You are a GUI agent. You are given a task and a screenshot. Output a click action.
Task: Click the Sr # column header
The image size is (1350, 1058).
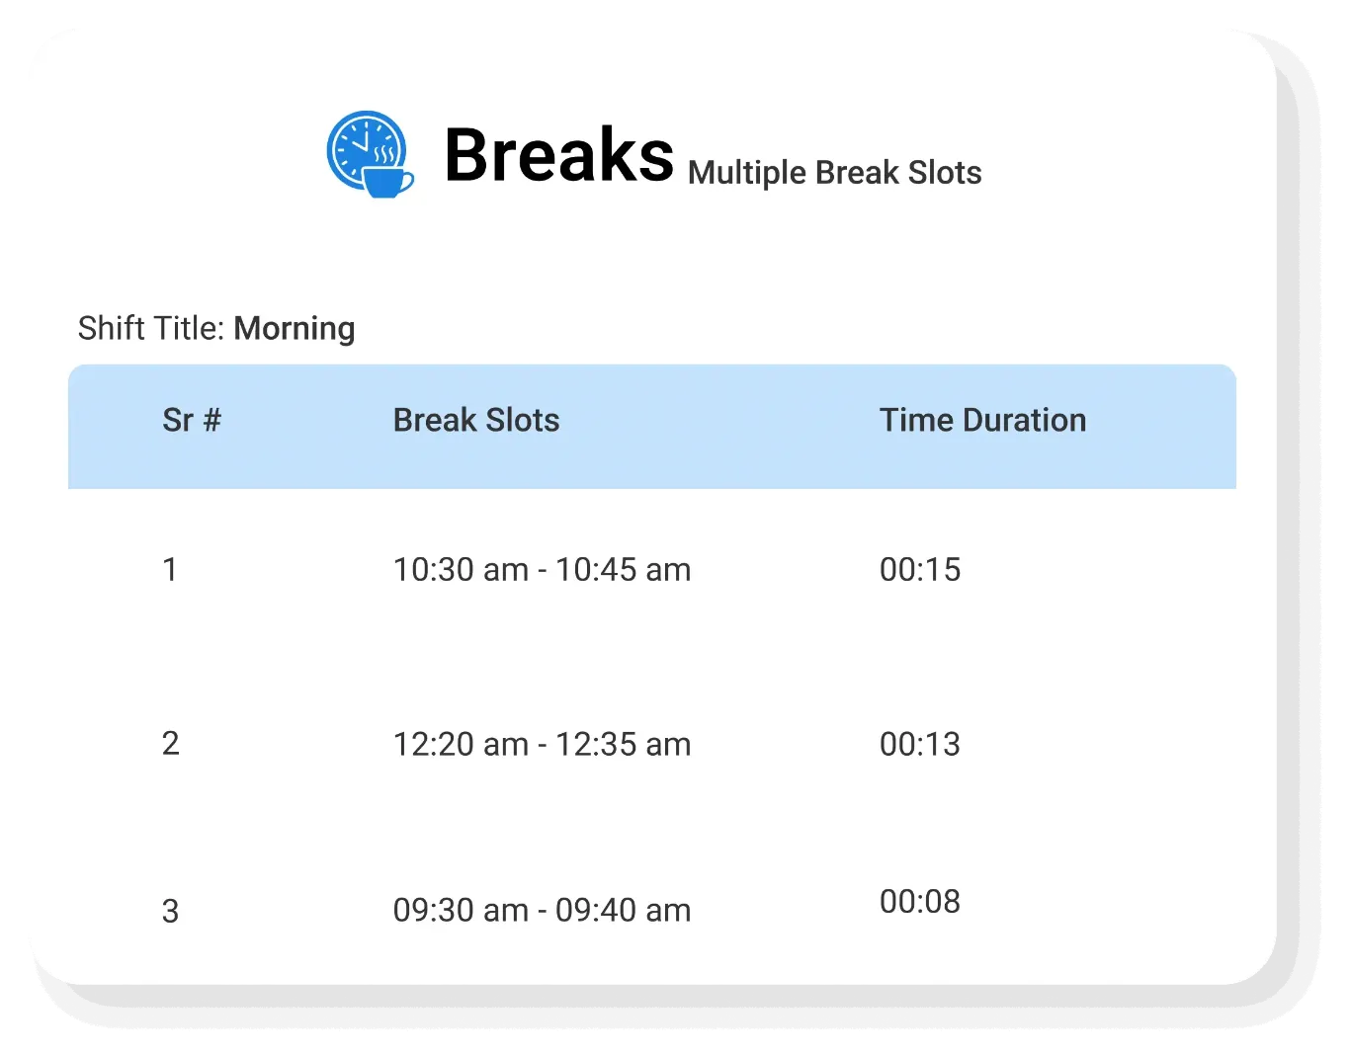click(x=192, y=420)
